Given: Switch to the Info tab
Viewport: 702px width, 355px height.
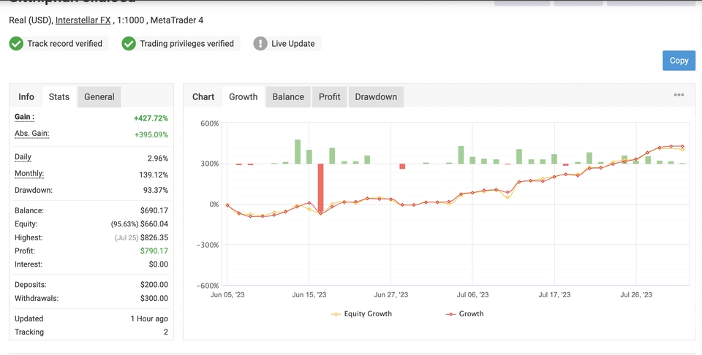Looking at the screenshot, I should pos(26,96).
